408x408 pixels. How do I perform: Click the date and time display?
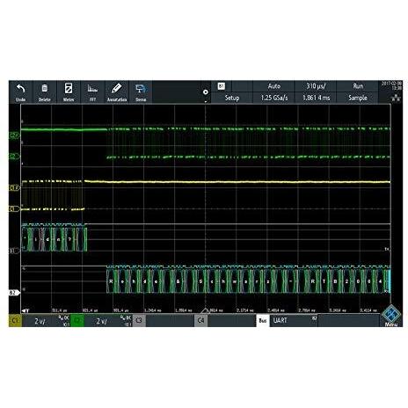click(x=391, y=85)
